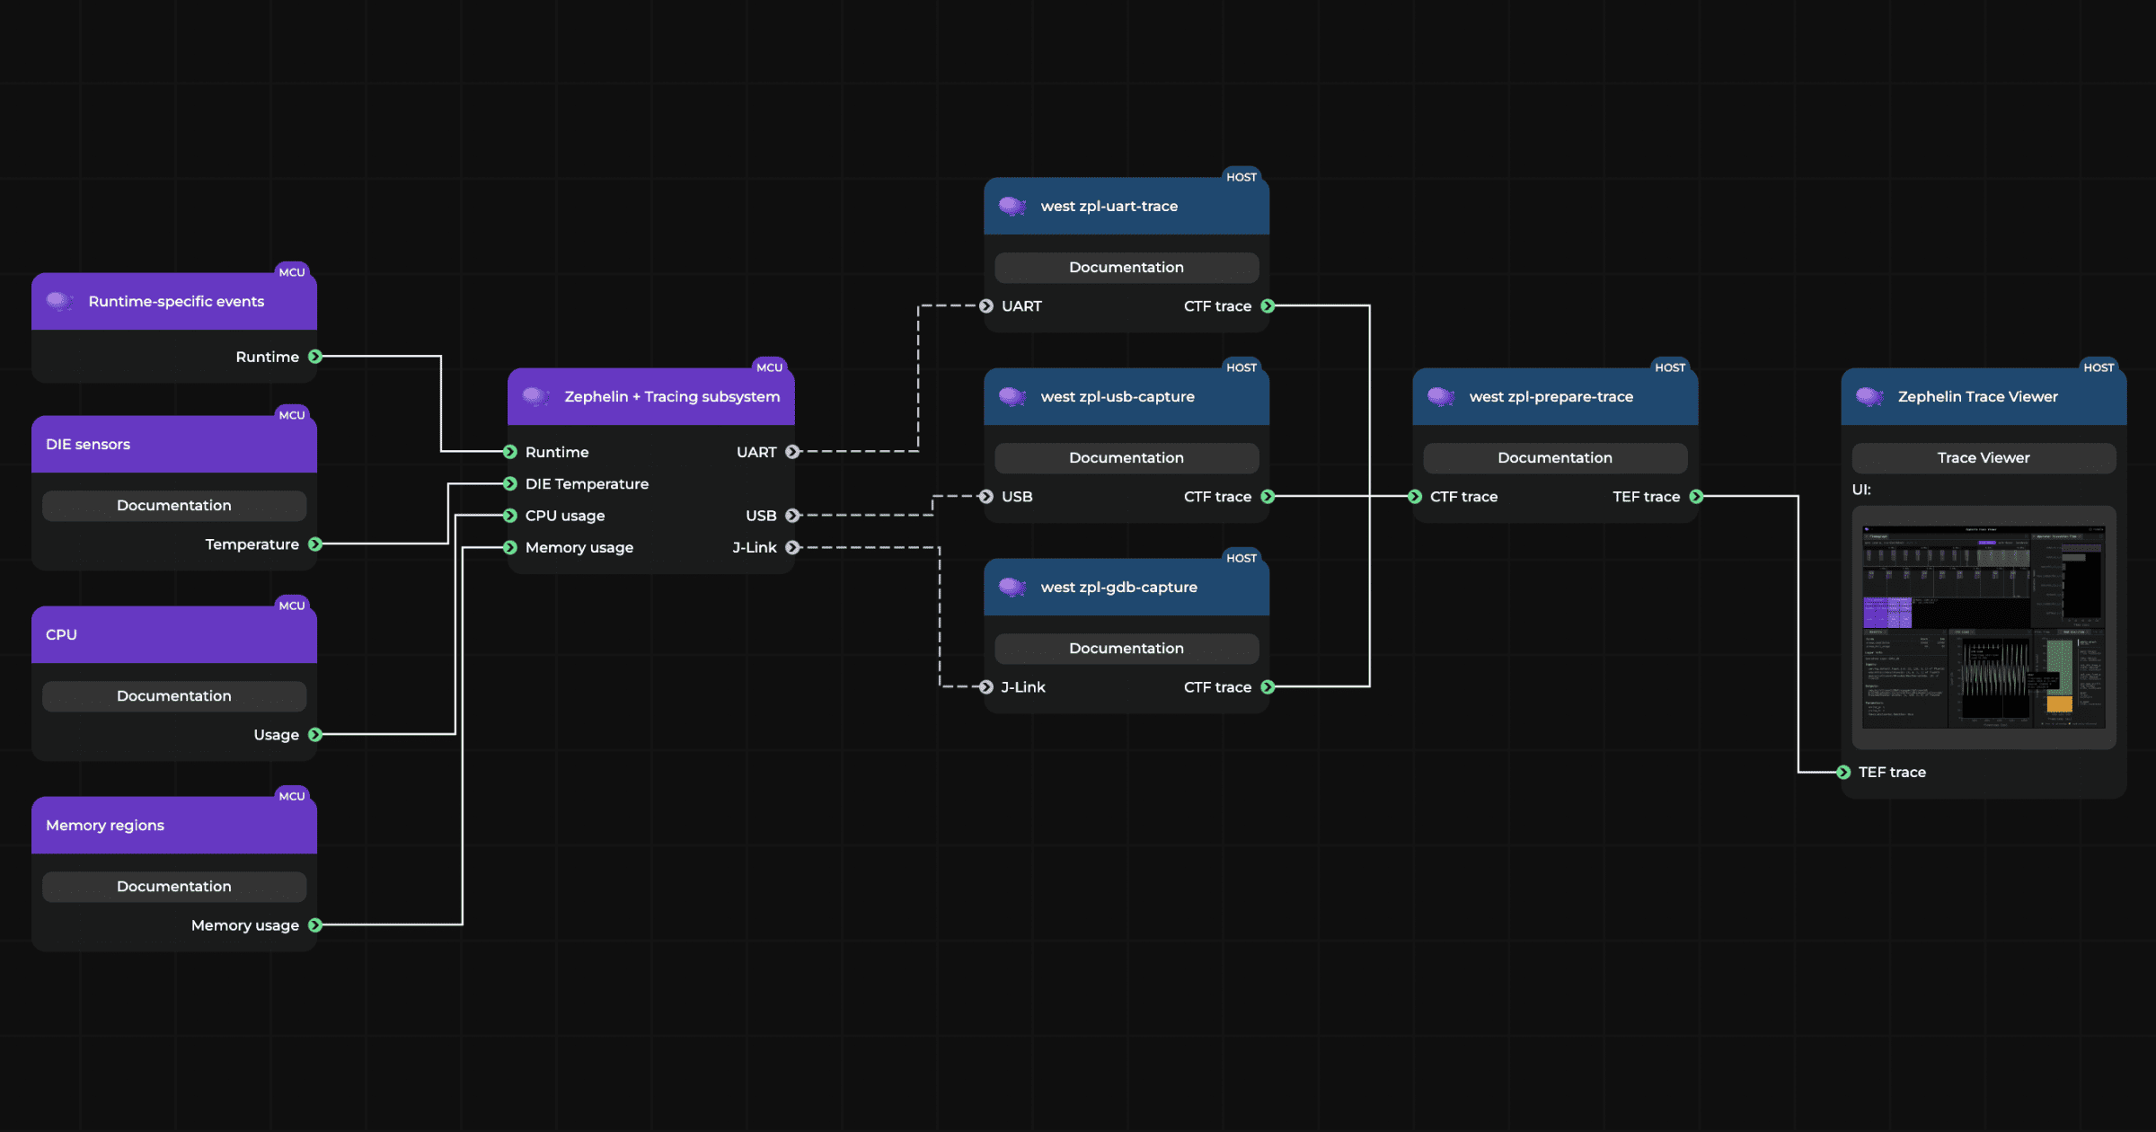The image size is (2156, 1132).
Task: Toggle the UART input port on west zpl-uart-trace
Action: point(986,306)
